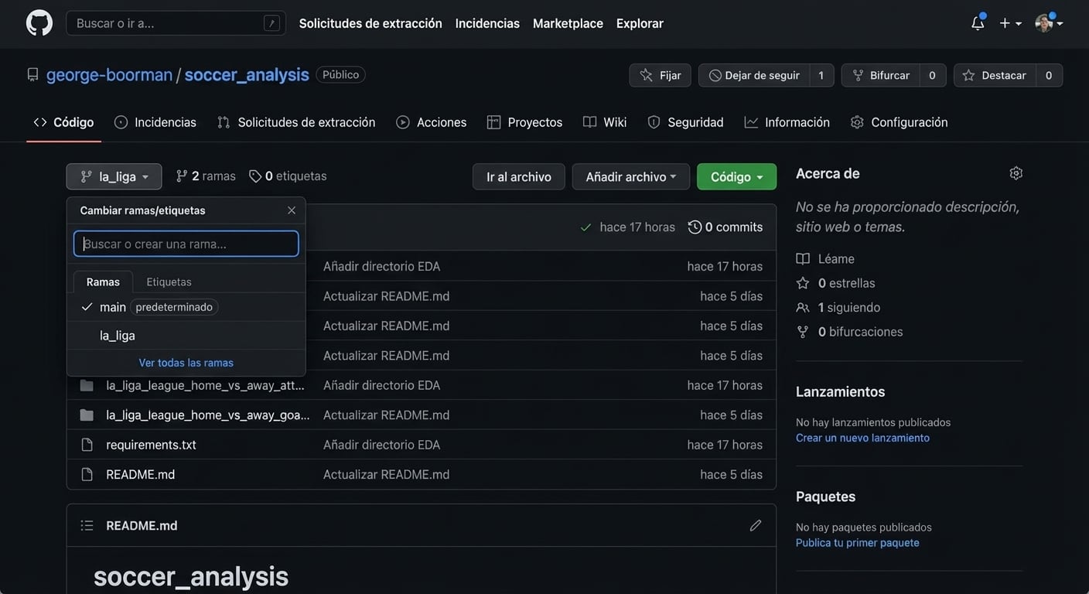Viewport: 1089px width, 594px height.
Task: Click the Destacar star button
Action: pos(995,75)
